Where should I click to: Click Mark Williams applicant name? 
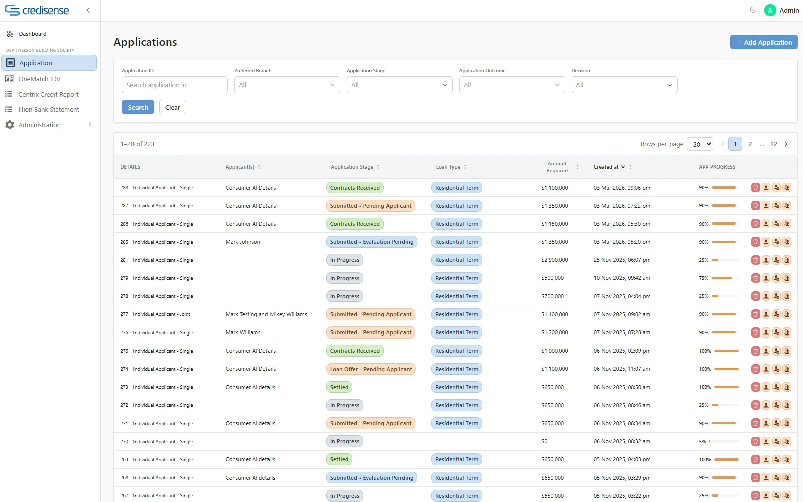coord(243,332)
